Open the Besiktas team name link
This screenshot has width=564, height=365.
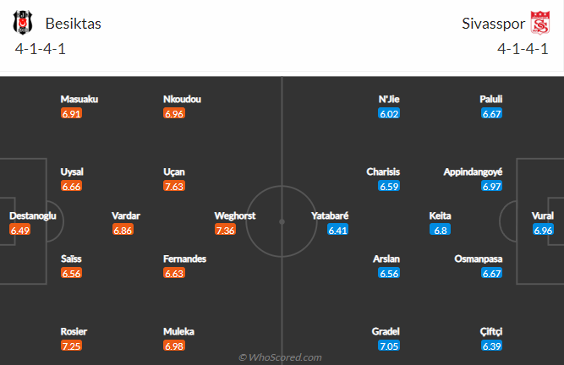[73, 24]
